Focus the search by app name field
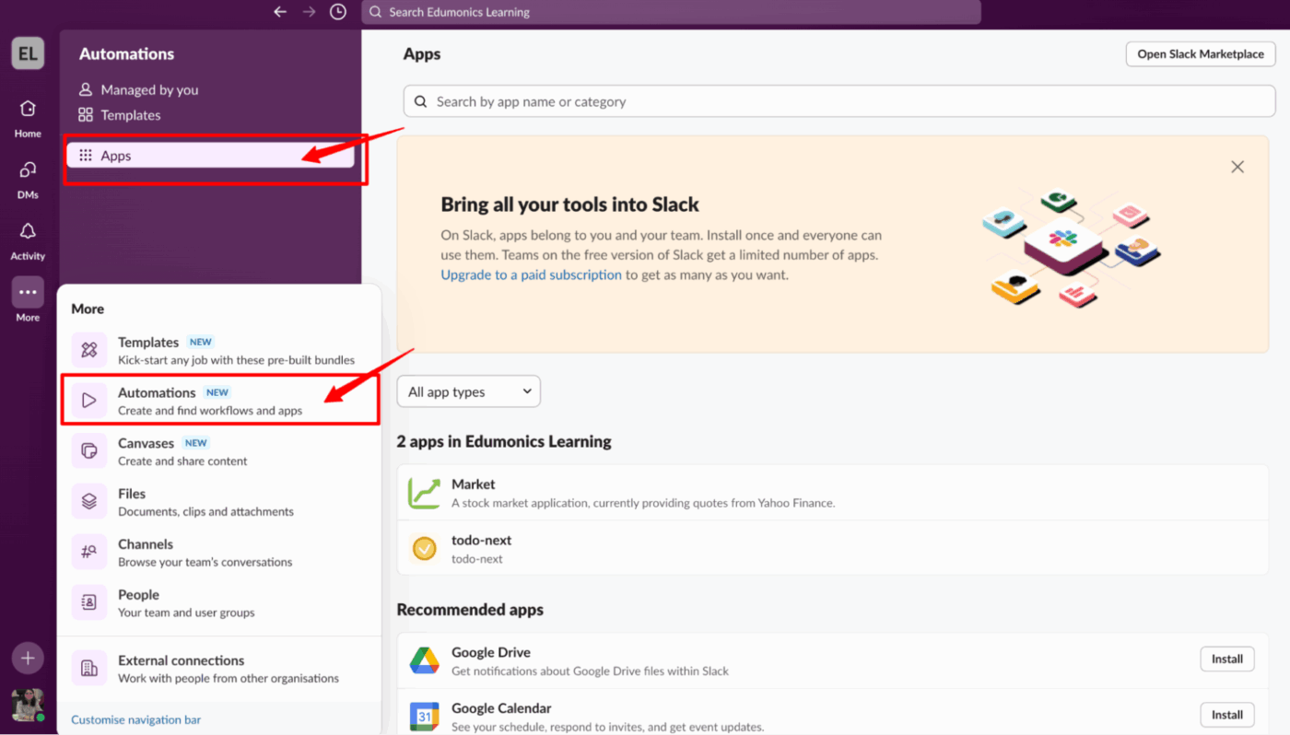This screenshot has height=735, width=1290. coord(839,101)
